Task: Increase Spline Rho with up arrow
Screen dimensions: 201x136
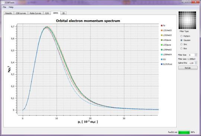Action: (196, 62)
